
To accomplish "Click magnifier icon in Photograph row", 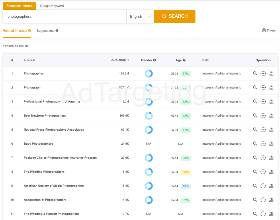I will [255, 87].
